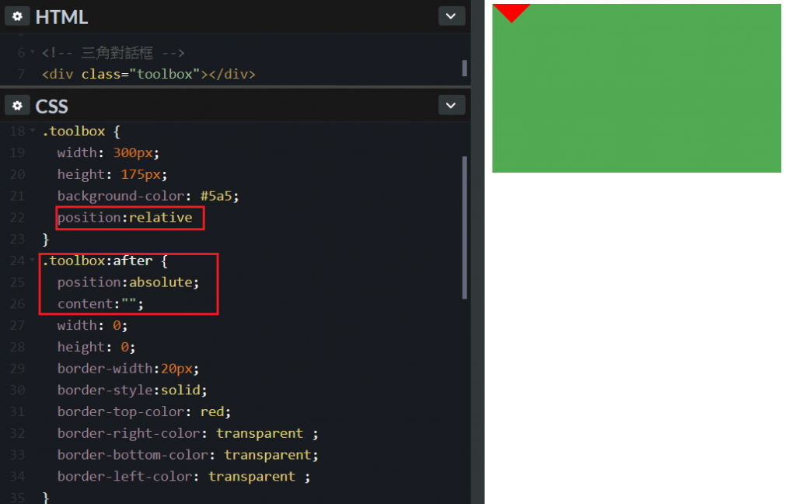Image resolution: width=796 pixels, height=504 pixels.
Task: Click the red triangle in the preview
Action: 511,11
